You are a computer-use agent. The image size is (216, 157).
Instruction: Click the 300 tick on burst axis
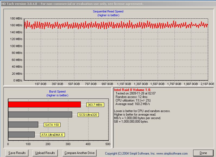68,144
